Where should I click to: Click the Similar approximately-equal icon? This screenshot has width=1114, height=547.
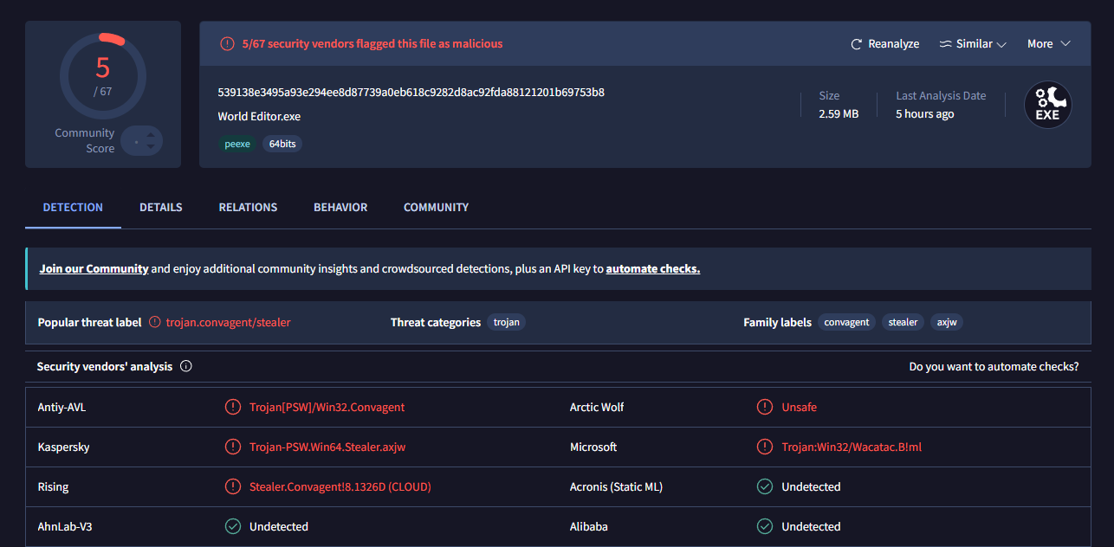(x=946, y=44)
